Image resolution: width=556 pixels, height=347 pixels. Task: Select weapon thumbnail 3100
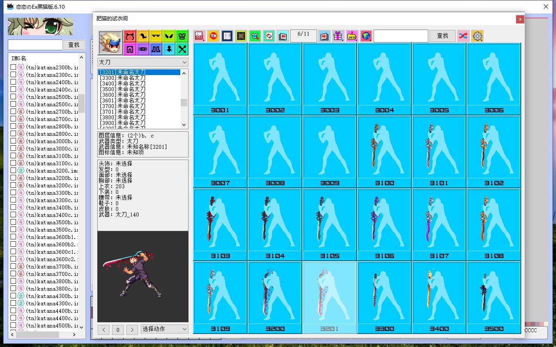(x=384, y=152)
